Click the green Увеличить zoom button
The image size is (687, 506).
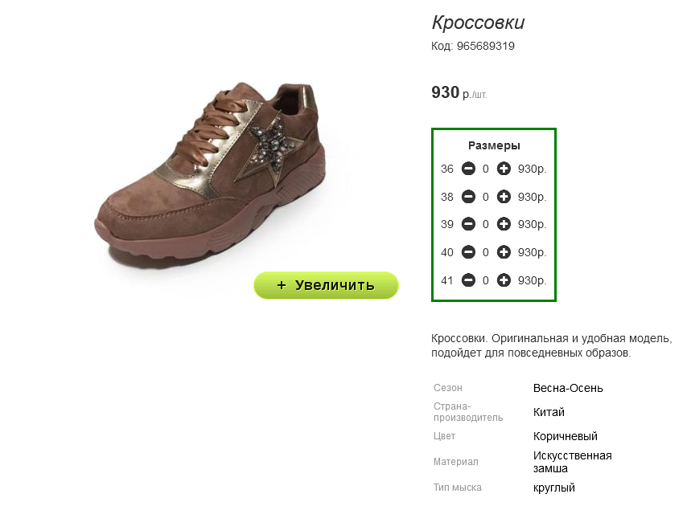point(326,285)
